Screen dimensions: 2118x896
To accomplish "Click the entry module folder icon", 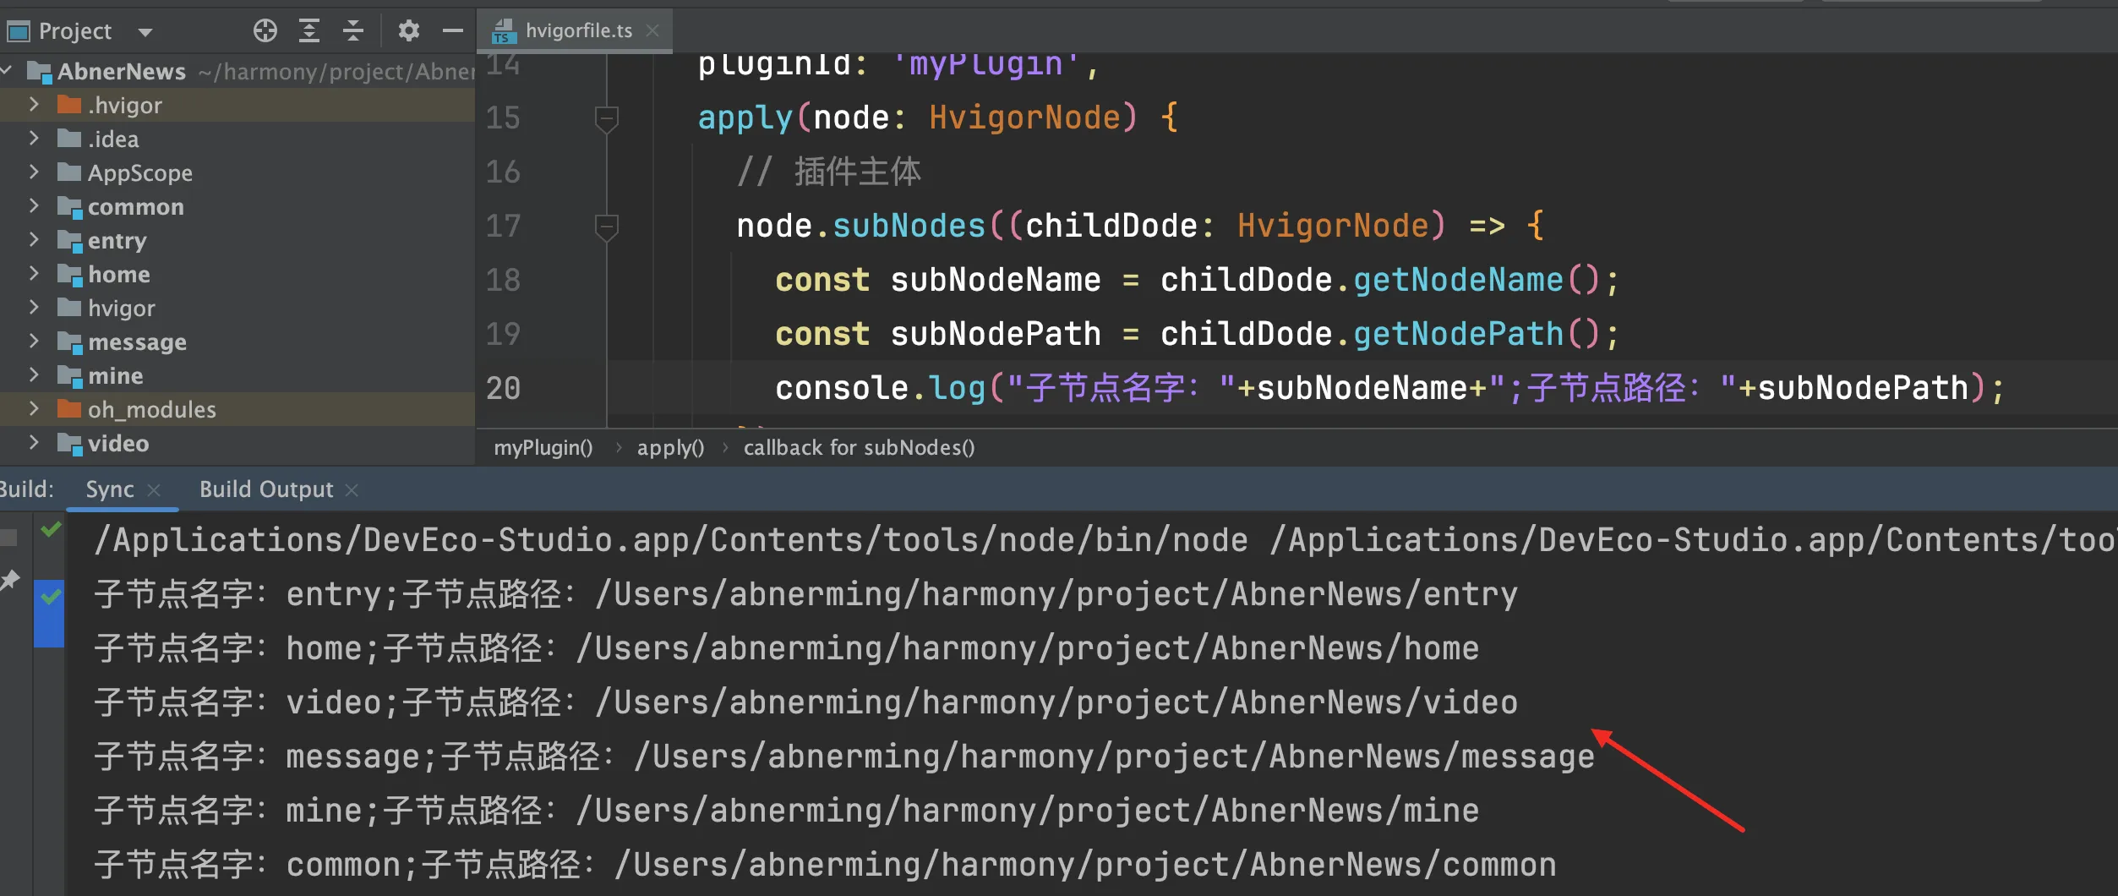I will click(x=69, y=241).
